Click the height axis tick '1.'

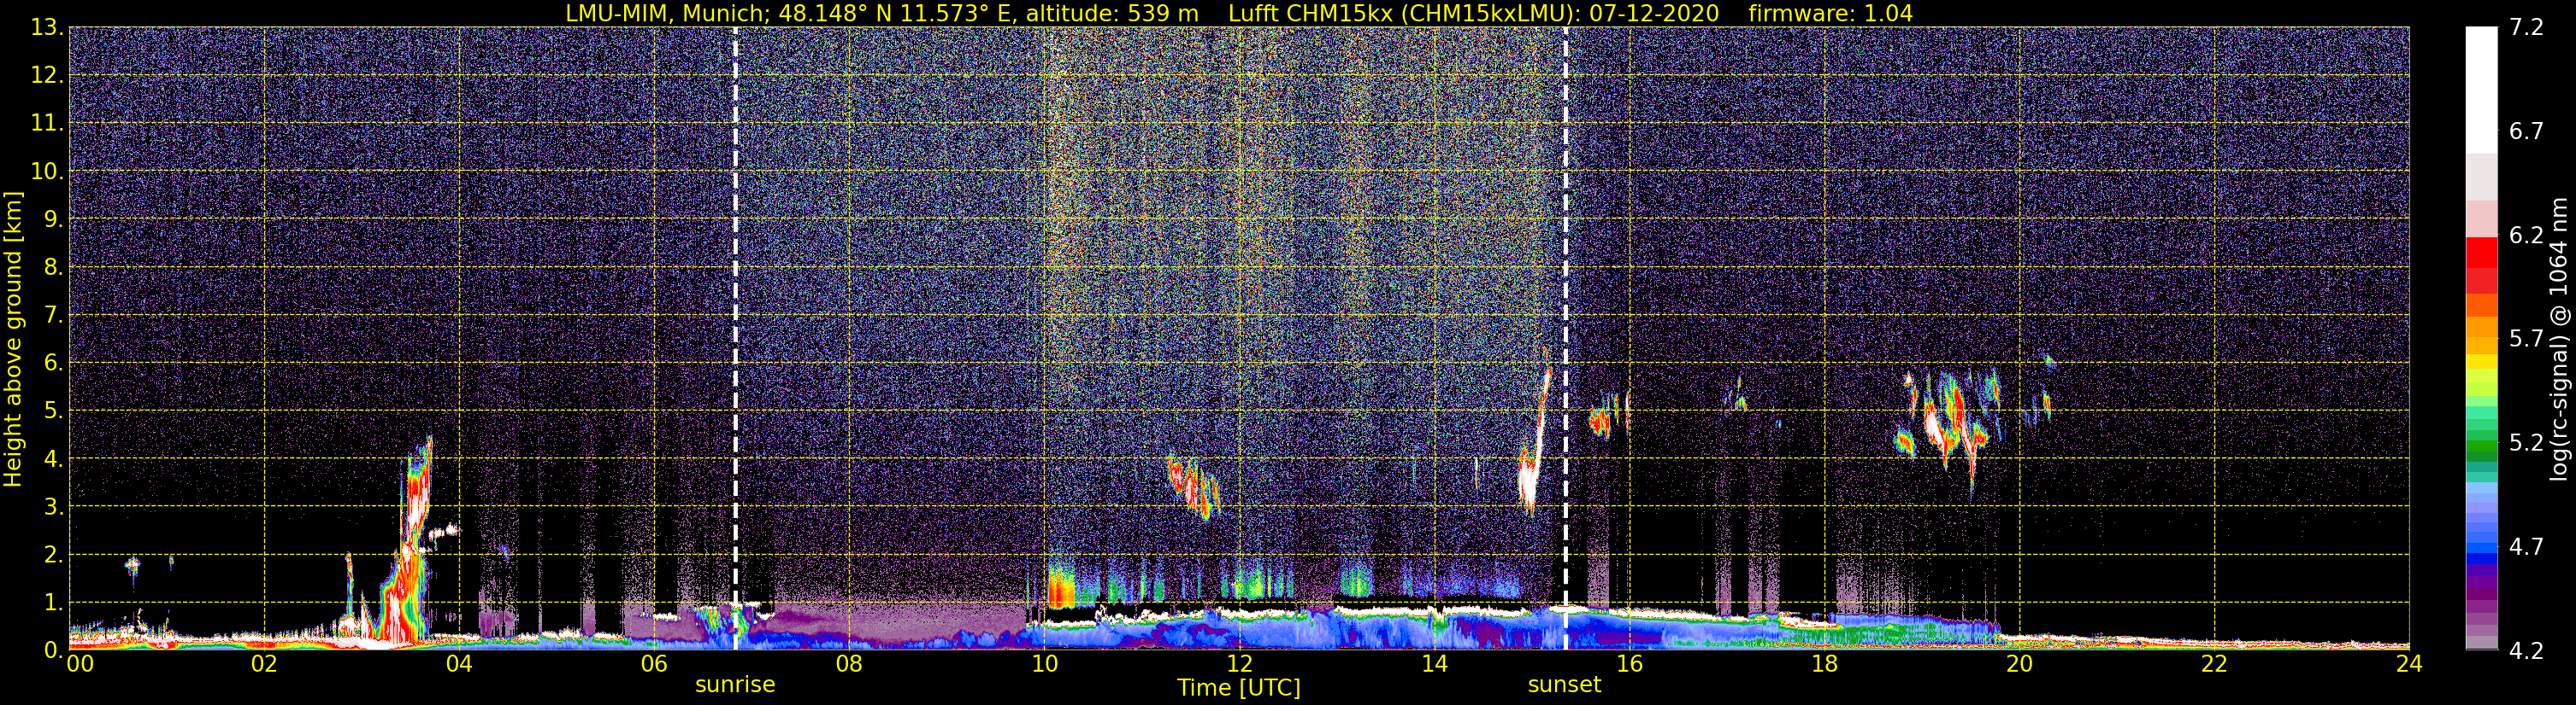coord(53,602)
